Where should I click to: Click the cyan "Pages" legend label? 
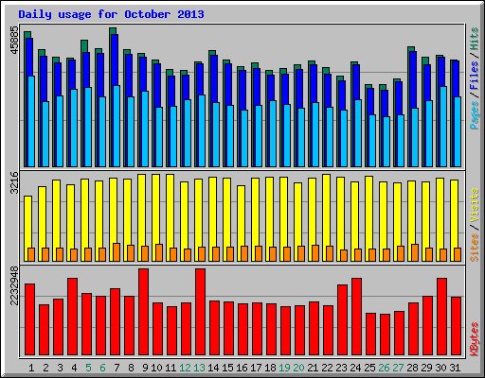point(474,115)
